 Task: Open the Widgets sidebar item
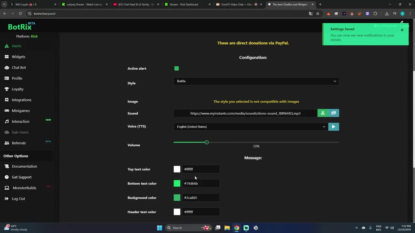[x=18, y=57]
